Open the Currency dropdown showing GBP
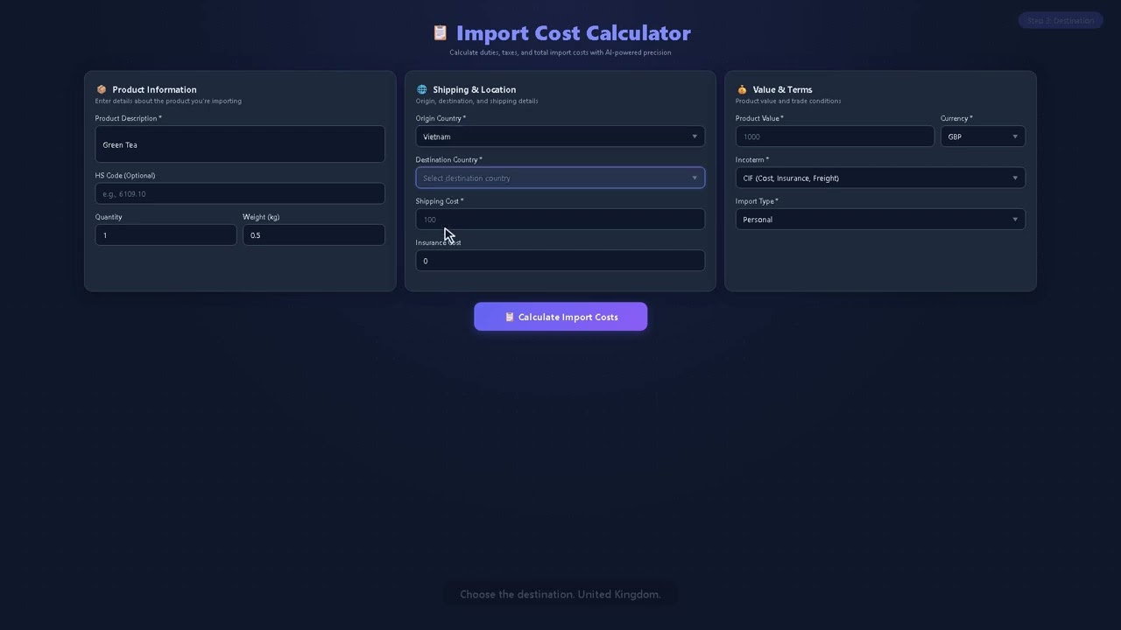The image size is (1121, 630). point(983,136)
